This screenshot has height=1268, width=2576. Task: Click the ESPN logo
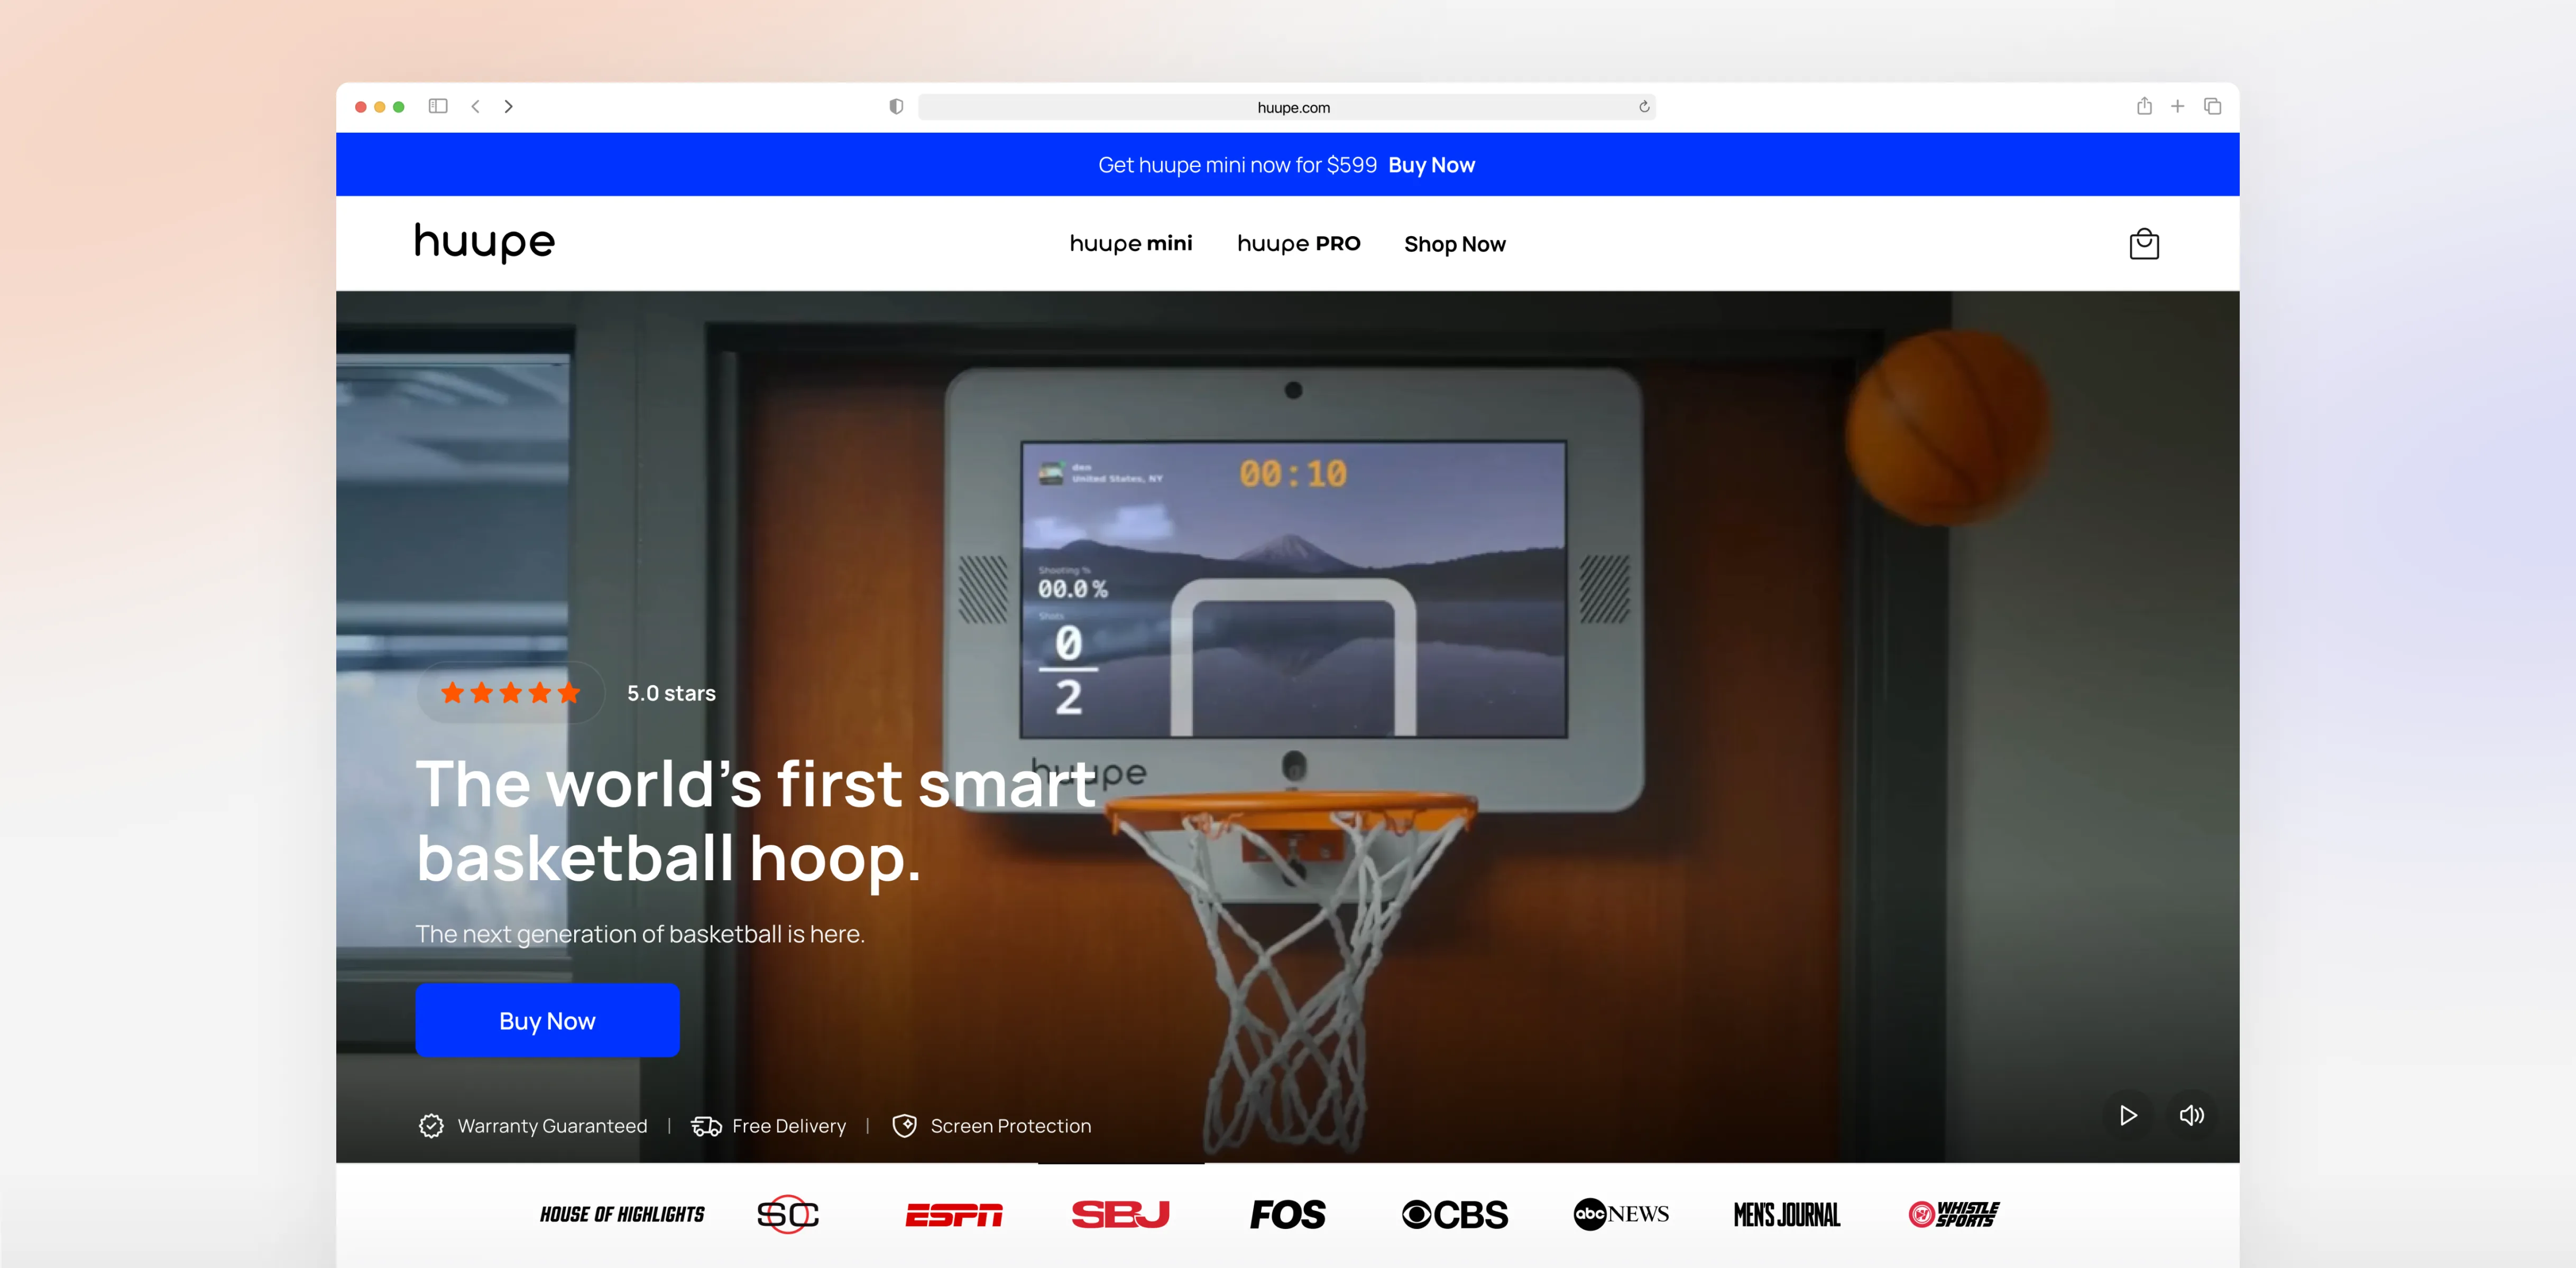click(954, 1214)
